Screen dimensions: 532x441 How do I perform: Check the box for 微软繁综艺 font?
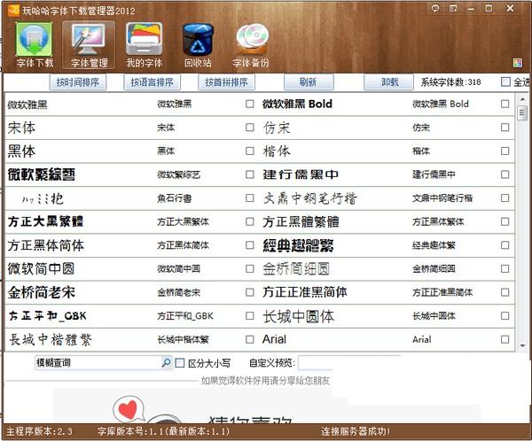250,174
